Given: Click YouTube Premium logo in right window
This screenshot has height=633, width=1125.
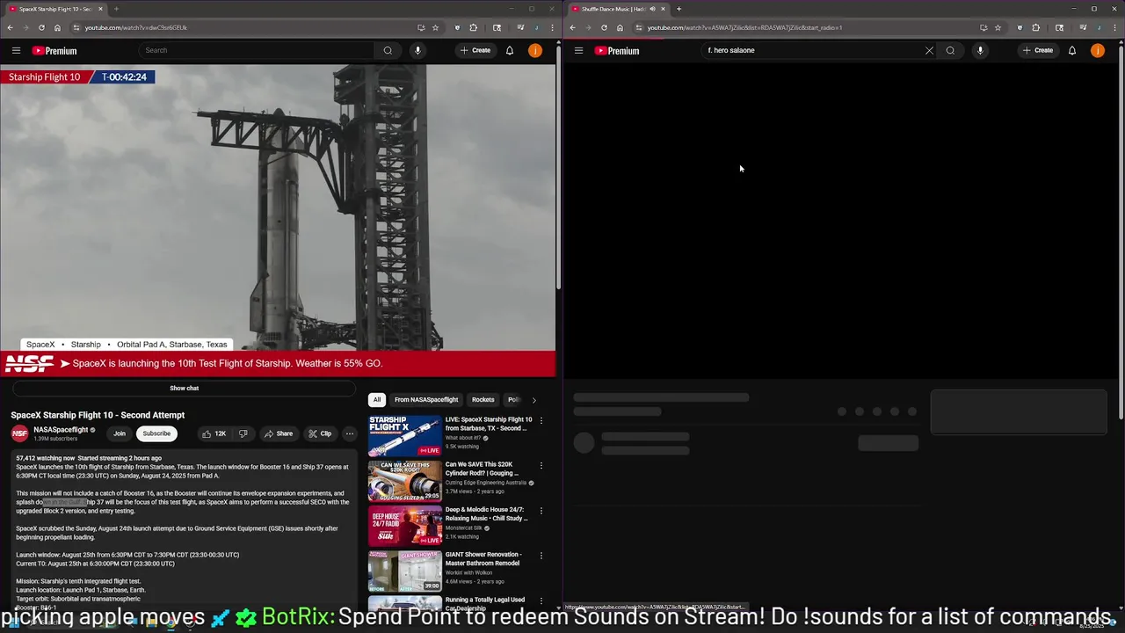Looking at the screenshot, I should click(617, 51).
